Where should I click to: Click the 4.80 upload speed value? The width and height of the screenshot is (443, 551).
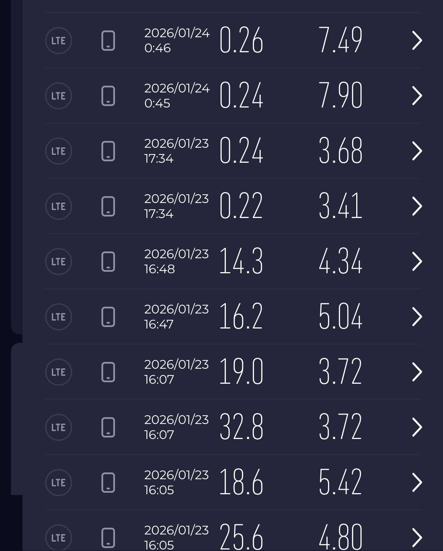340,537
